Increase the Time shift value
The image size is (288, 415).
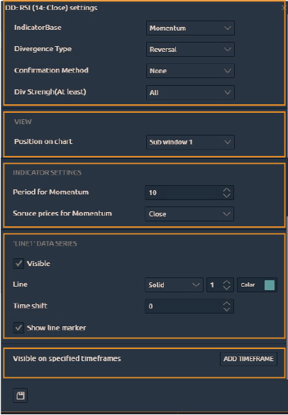pyautogui.click(x=226, y=304)
